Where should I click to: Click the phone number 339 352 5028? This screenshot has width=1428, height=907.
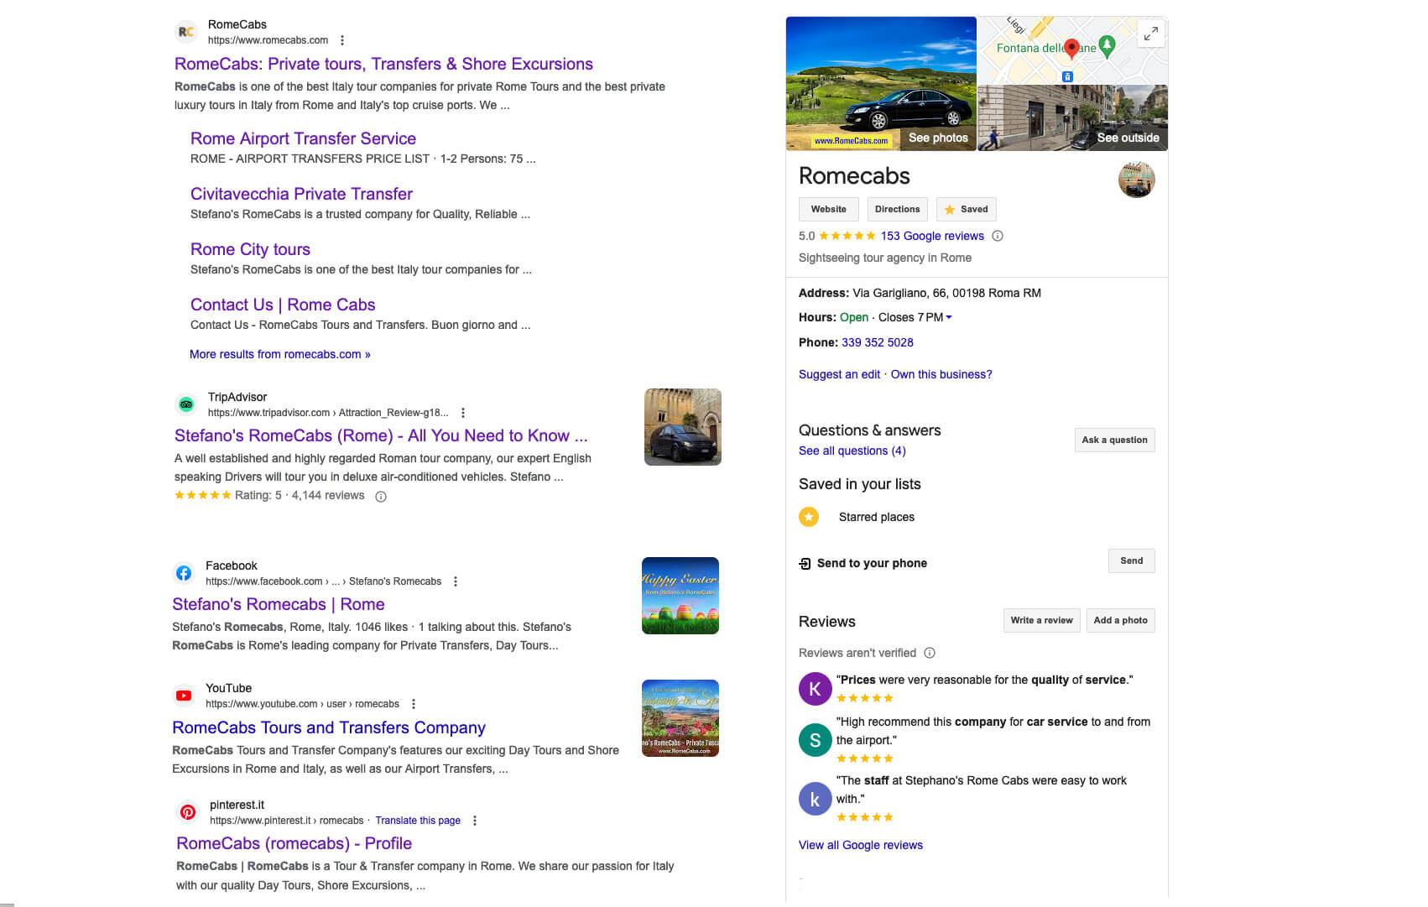point(877,342)
